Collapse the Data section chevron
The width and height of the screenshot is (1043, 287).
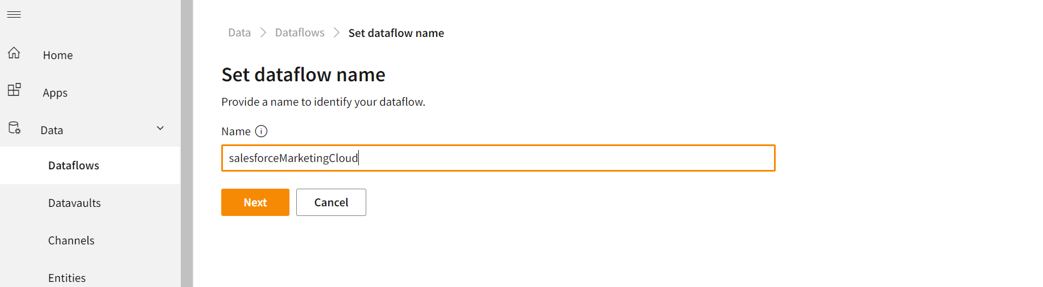[160, 128]
